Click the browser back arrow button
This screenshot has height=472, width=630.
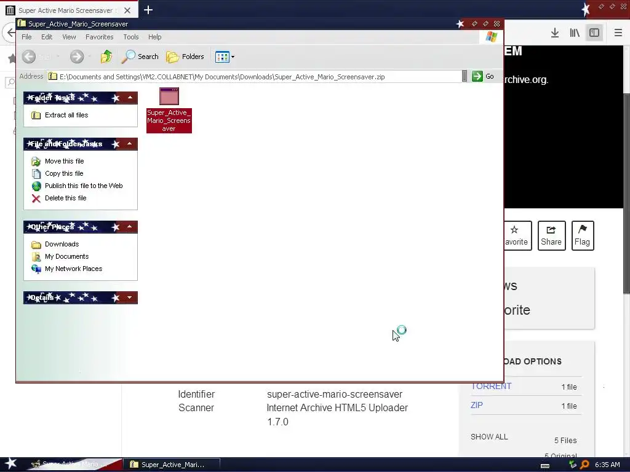10,33
